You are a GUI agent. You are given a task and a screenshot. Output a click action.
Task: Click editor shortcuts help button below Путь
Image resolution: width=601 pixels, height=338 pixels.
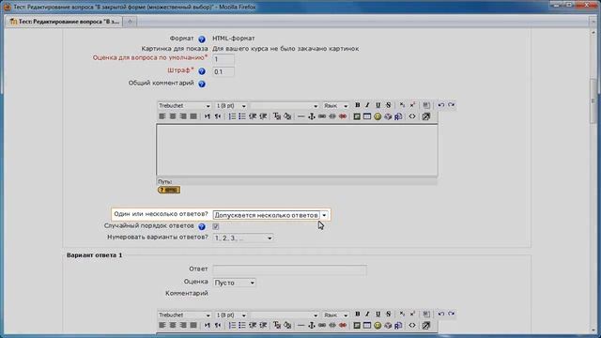(169, 190)
